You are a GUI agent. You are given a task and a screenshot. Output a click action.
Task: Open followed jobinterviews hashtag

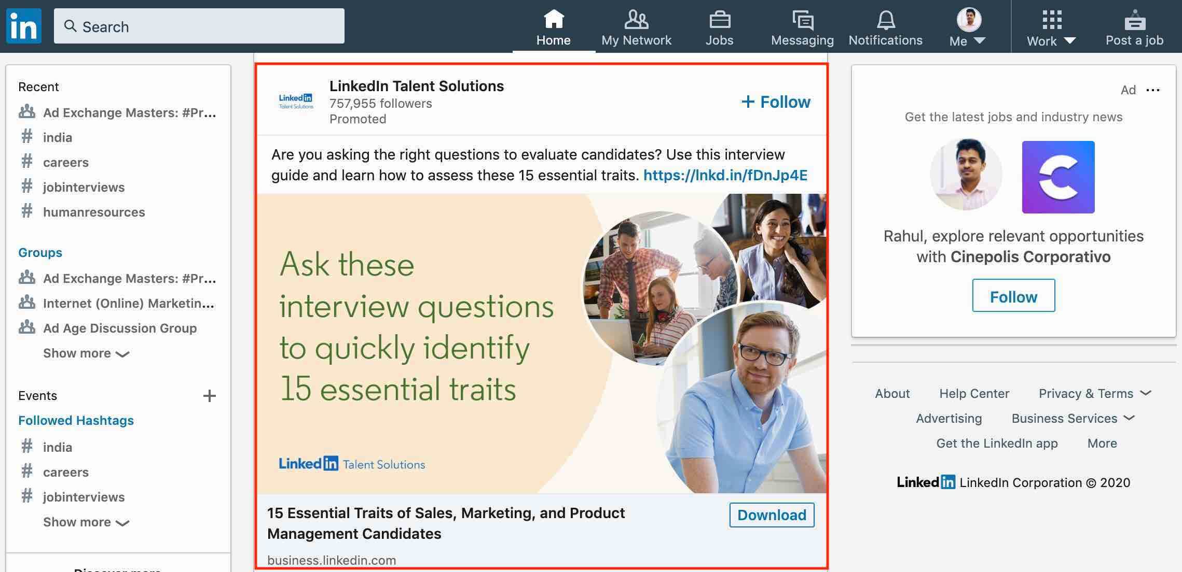coord(84,497)
